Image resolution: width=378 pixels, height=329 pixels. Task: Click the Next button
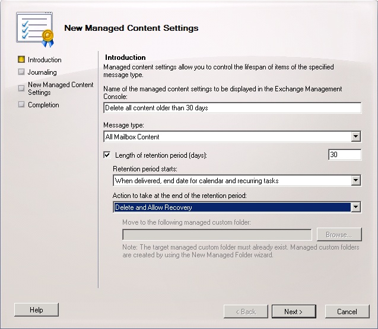click(294, 311)
